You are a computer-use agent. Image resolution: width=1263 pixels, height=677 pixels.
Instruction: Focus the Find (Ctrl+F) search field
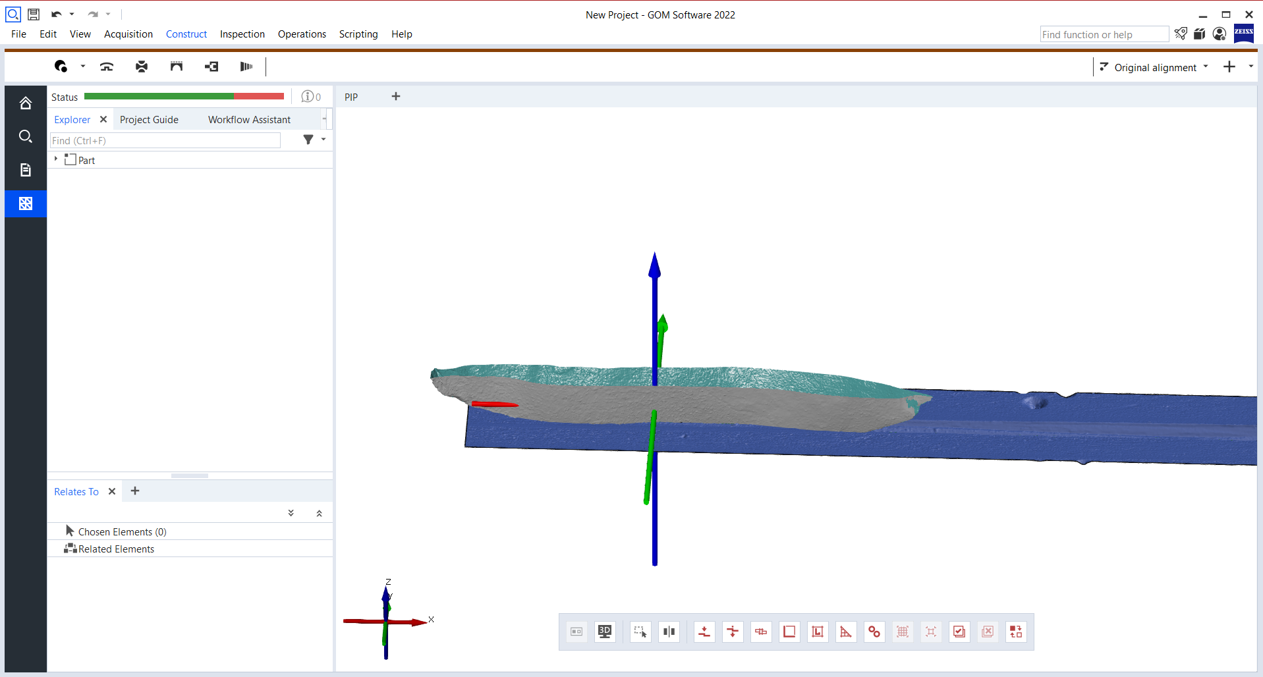(x=165, y=140)
